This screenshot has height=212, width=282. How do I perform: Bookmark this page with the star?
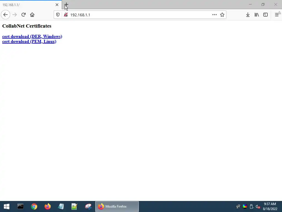click(222, 15)
